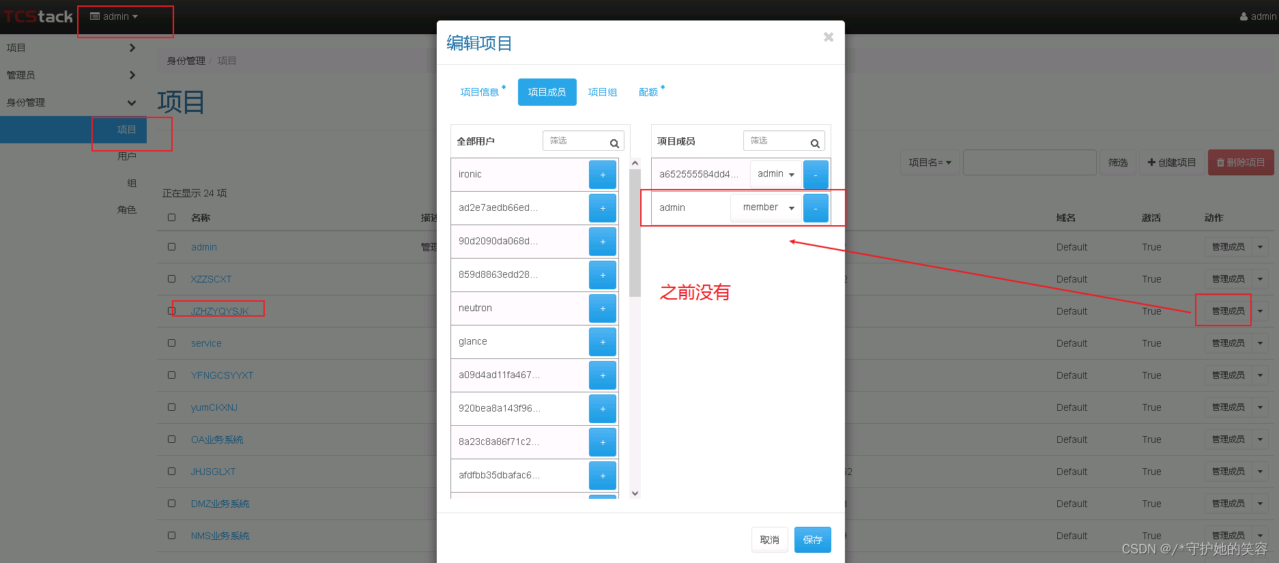Toggle select-all checkbox in table header
The height and width of the screenshot is (563, 1279).
[172, 217]
